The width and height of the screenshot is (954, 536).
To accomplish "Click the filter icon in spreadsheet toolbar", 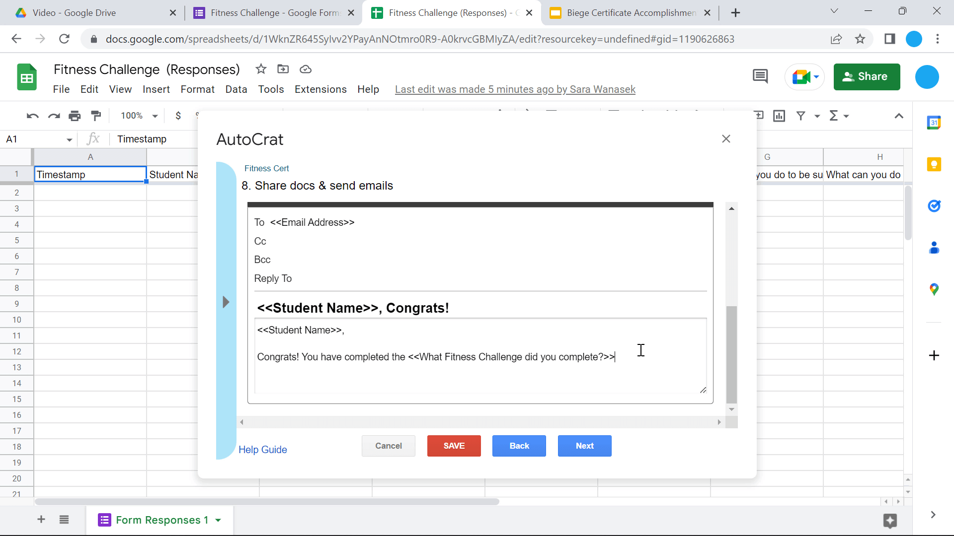I will [802, 116].
